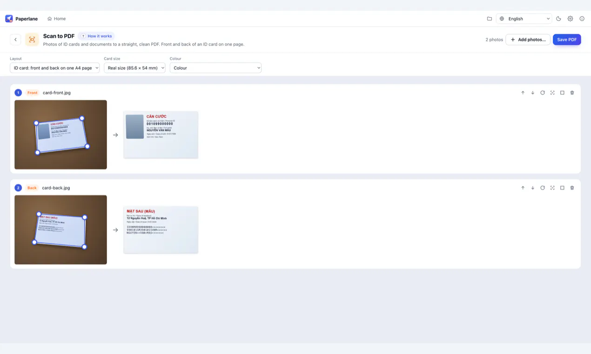Screen dimensions: 591x354
Task: Auto-detect edges for card-front.jpg
Action: point(552,93)
